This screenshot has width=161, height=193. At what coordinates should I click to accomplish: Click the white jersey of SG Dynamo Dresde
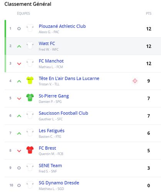(30, 185)
